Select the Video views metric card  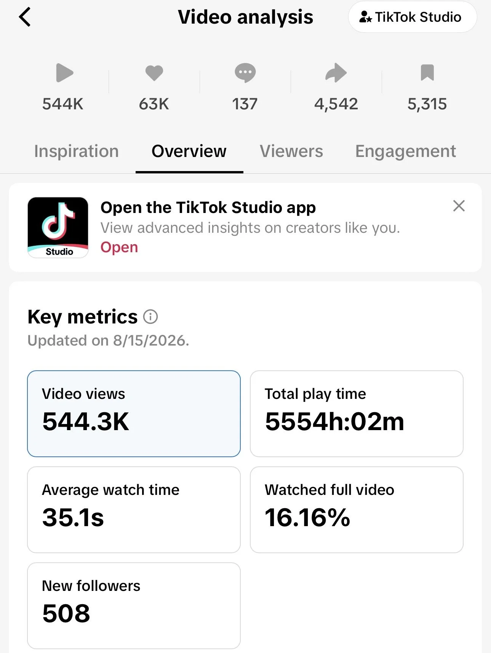click(134, 414)
